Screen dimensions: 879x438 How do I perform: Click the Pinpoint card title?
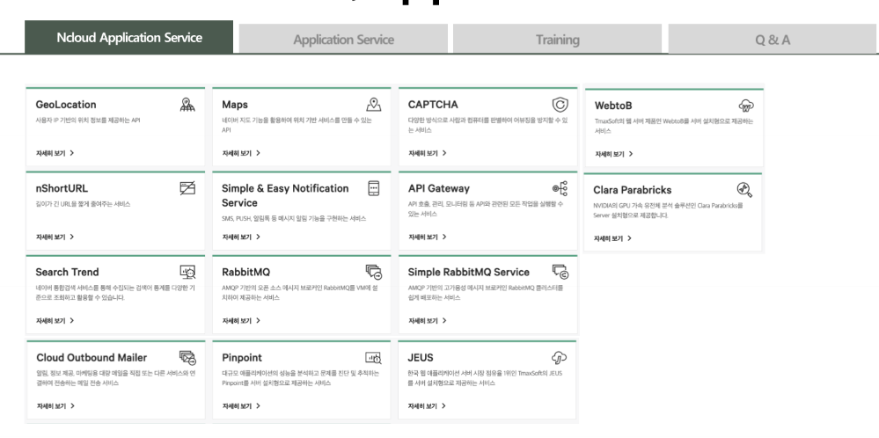(x=242, y=358)
